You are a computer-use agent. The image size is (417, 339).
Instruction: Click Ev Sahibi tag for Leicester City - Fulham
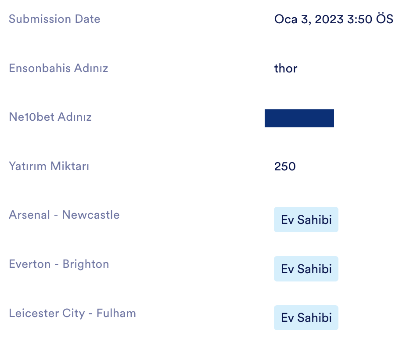(306, 318)
